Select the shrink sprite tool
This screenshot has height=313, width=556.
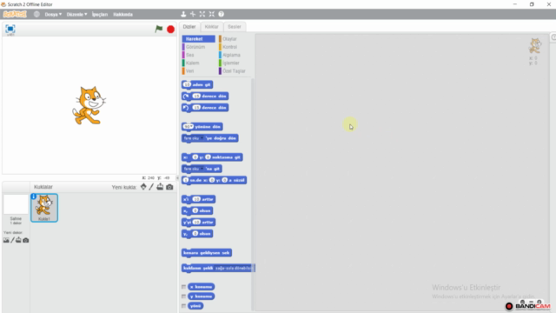click(x=212, y=14)
